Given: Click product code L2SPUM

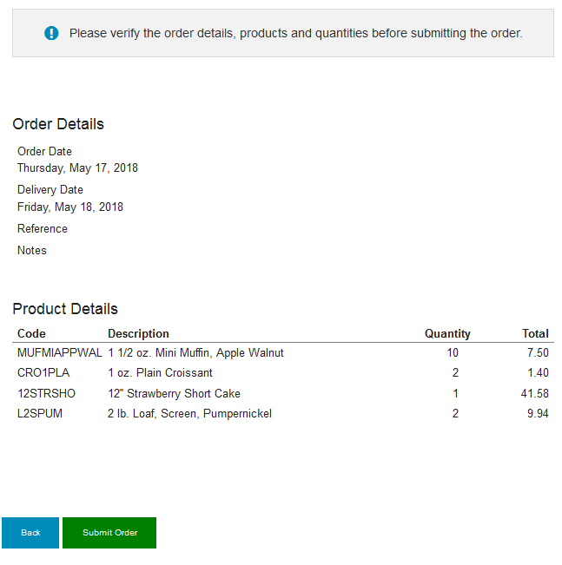Looking at the screenshot, I should pos(40,413).
